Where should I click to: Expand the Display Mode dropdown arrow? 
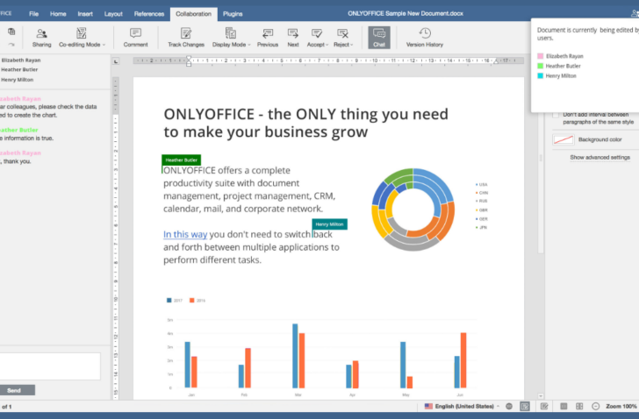tap(249, 45)
